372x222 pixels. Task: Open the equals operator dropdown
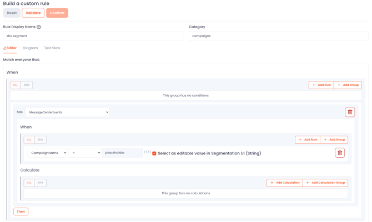coord(85,153)
